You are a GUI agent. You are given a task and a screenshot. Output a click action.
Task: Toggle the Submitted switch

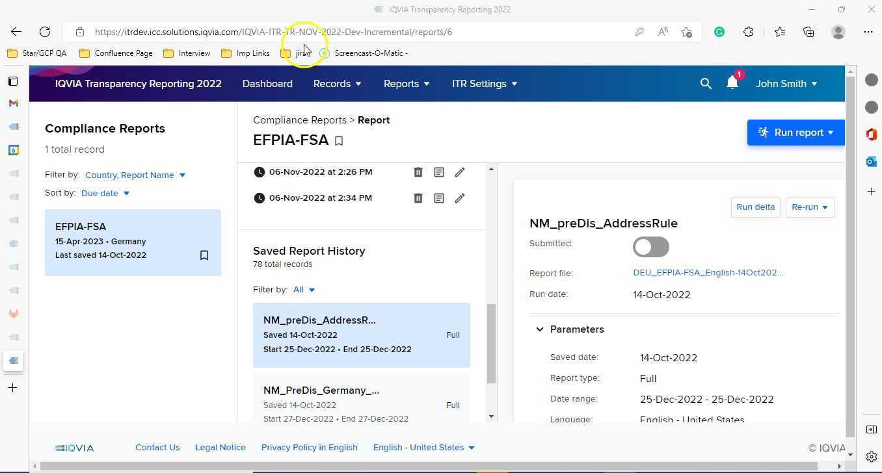pos(650,247)
